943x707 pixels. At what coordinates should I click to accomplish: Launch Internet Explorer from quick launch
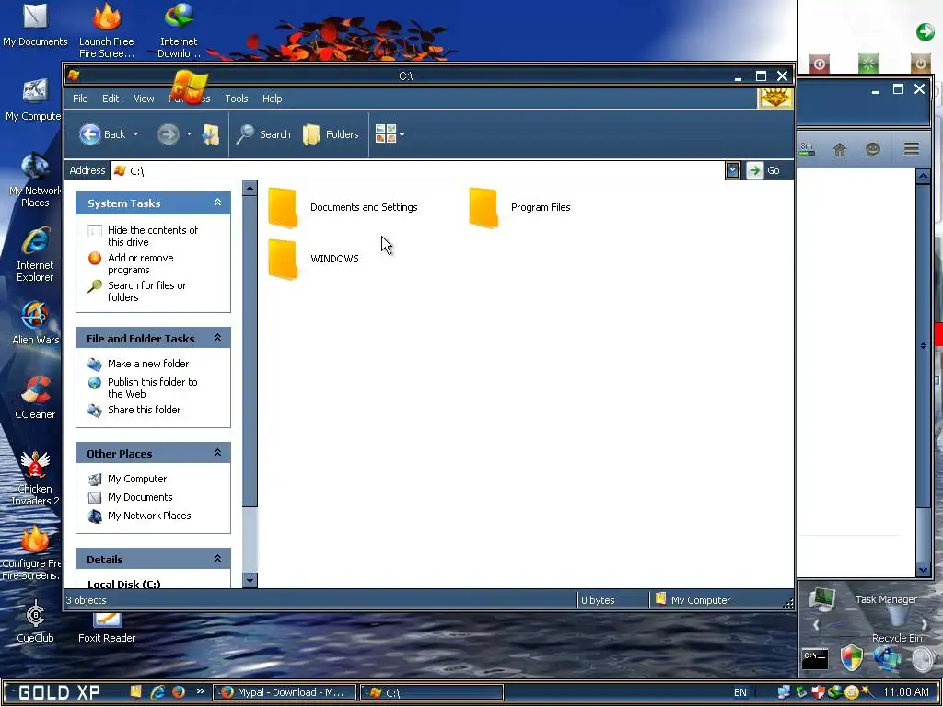tap(157, 692)
